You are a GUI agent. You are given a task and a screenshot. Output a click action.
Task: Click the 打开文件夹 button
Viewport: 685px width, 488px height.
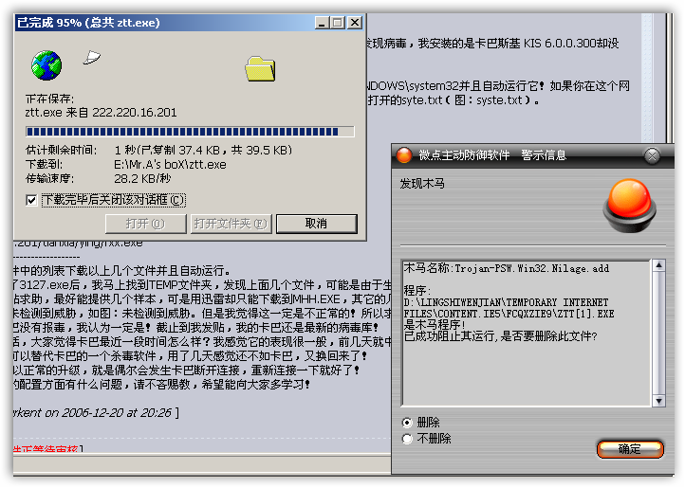point(231,224)
